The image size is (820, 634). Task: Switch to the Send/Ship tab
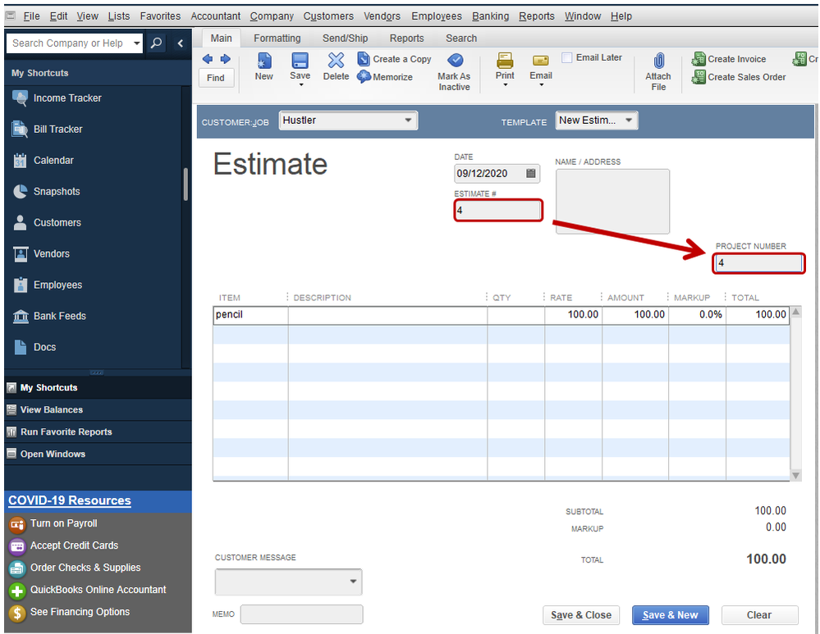pos(345,39)
